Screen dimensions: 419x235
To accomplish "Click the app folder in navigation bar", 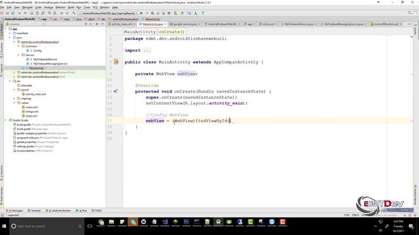I will [43, 19].
